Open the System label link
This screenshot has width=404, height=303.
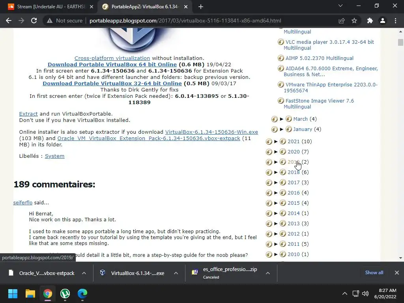pyautogui.click(x=54, y=156)
